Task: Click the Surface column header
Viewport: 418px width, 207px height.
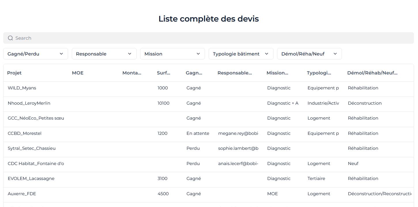Action: pos(163,73)
